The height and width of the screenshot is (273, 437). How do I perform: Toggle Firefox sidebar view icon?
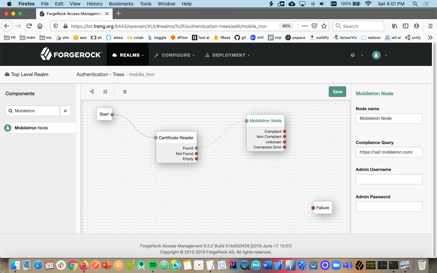[406, 26]
